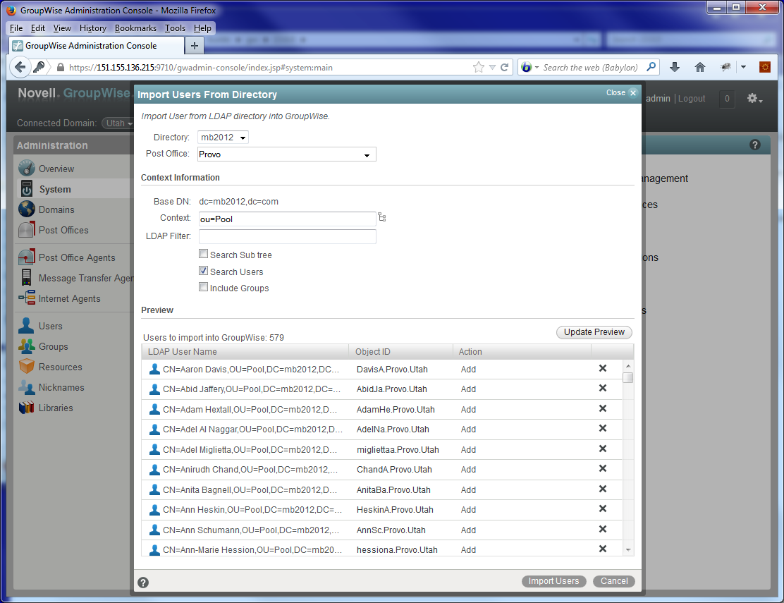Image resolution: width=784 pixels, height=603 pixels.
Task: Open Resources in the Administration sidebar
Action: tap(60, 367)
